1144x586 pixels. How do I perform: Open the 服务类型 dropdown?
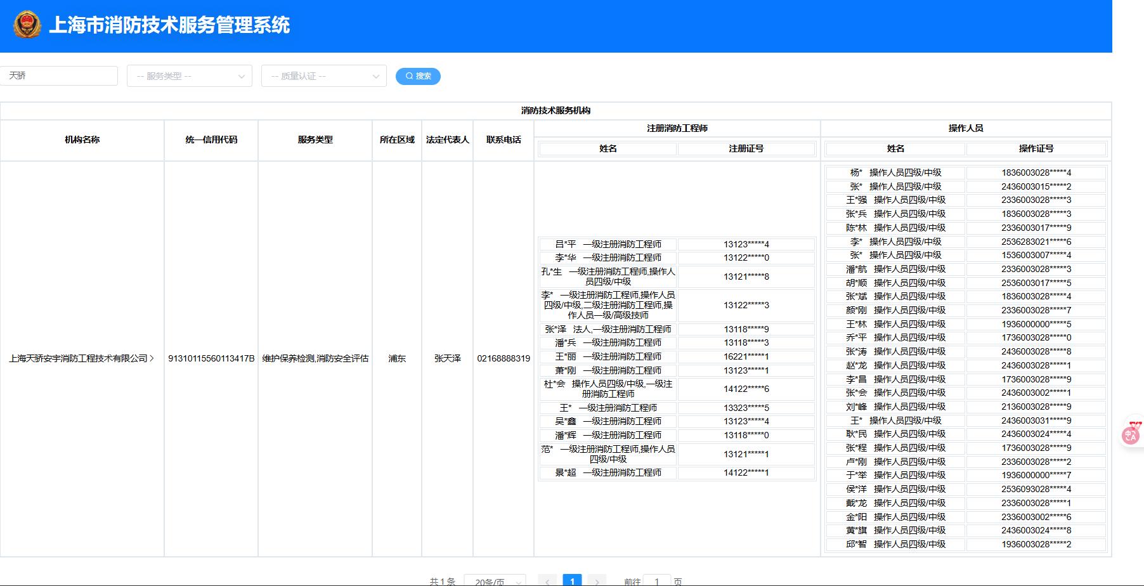click(x=190, y=76)
